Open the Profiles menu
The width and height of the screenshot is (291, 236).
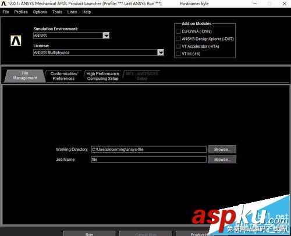click(x=21, y=12)
